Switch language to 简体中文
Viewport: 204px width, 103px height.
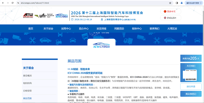171,11
